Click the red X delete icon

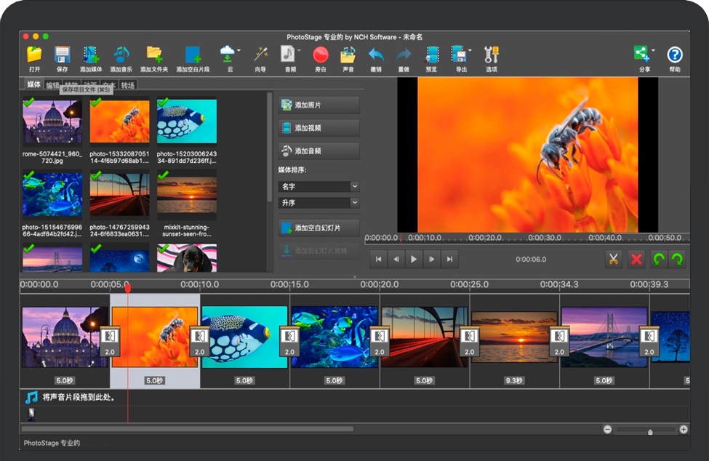point(636,259)
